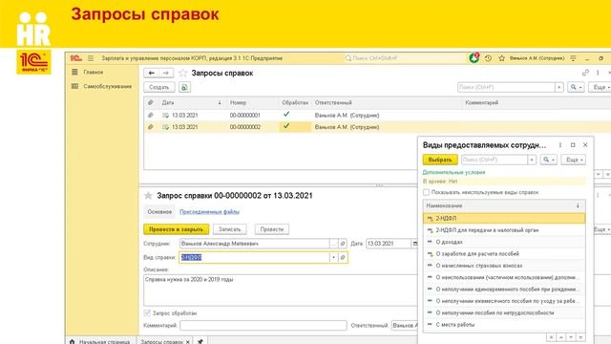Click attachment paperclip in row 00-00000002

point(151,127)
